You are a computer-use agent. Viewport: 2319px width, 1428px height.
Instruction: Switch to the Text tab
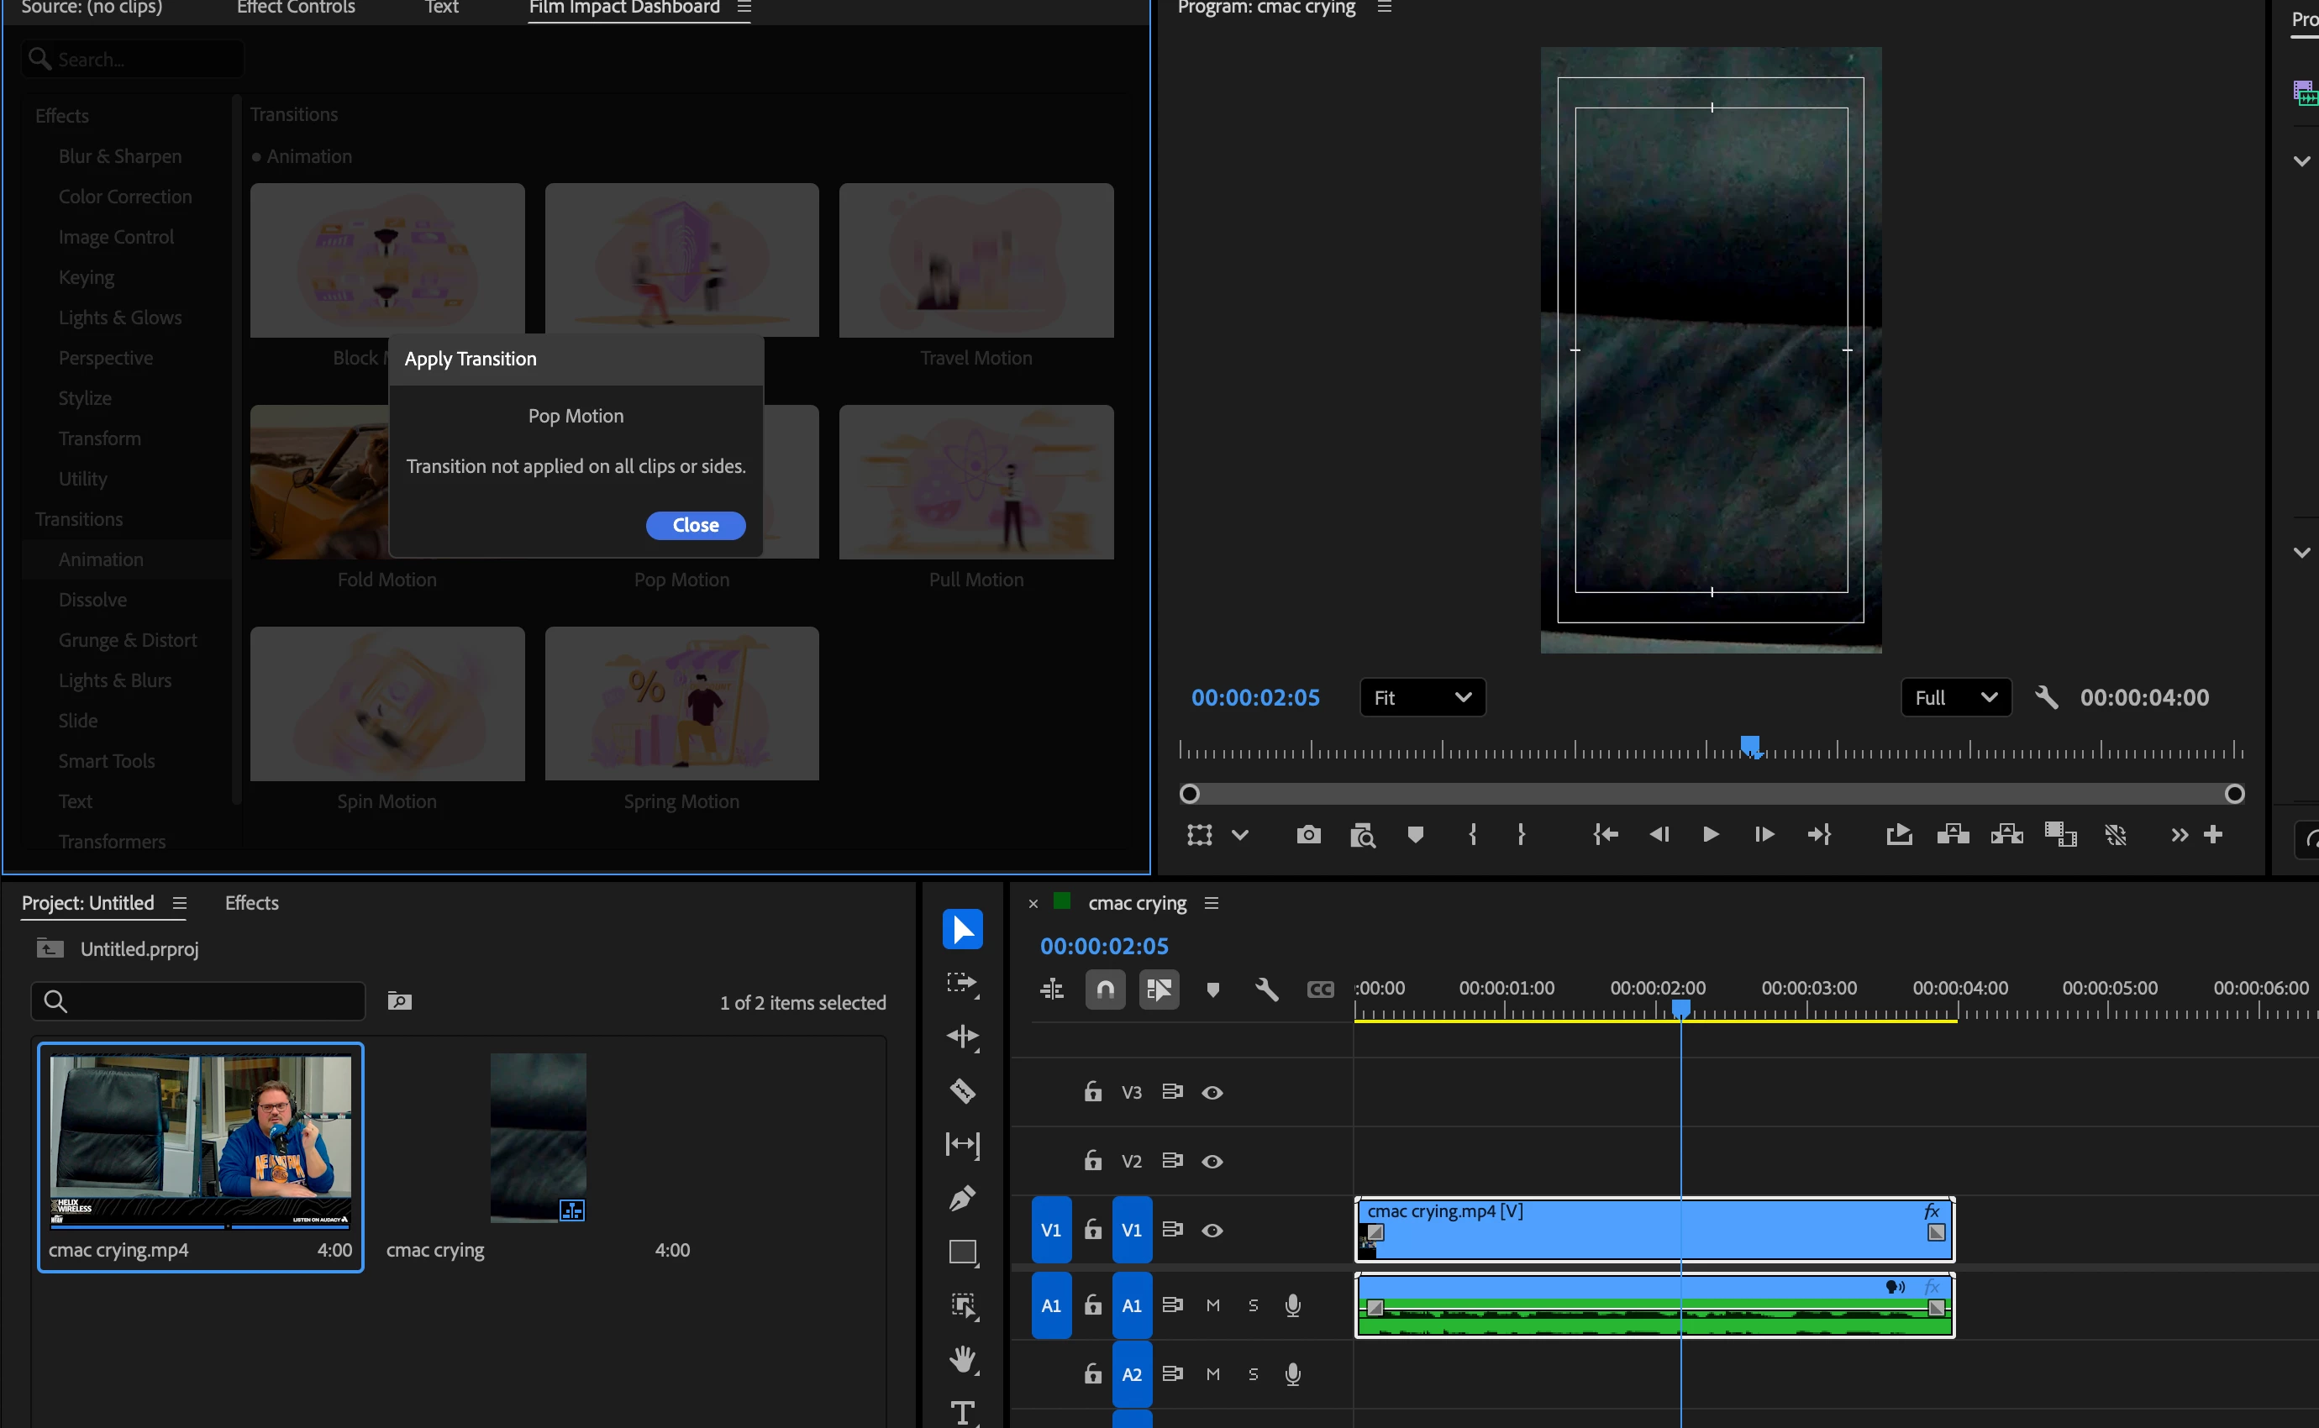[x=441, y=8]
